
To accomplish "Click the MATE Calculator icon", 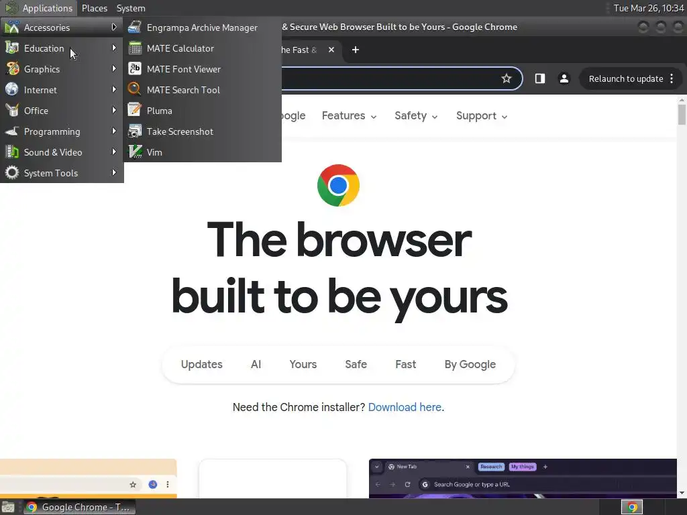I will coord(134,48).
